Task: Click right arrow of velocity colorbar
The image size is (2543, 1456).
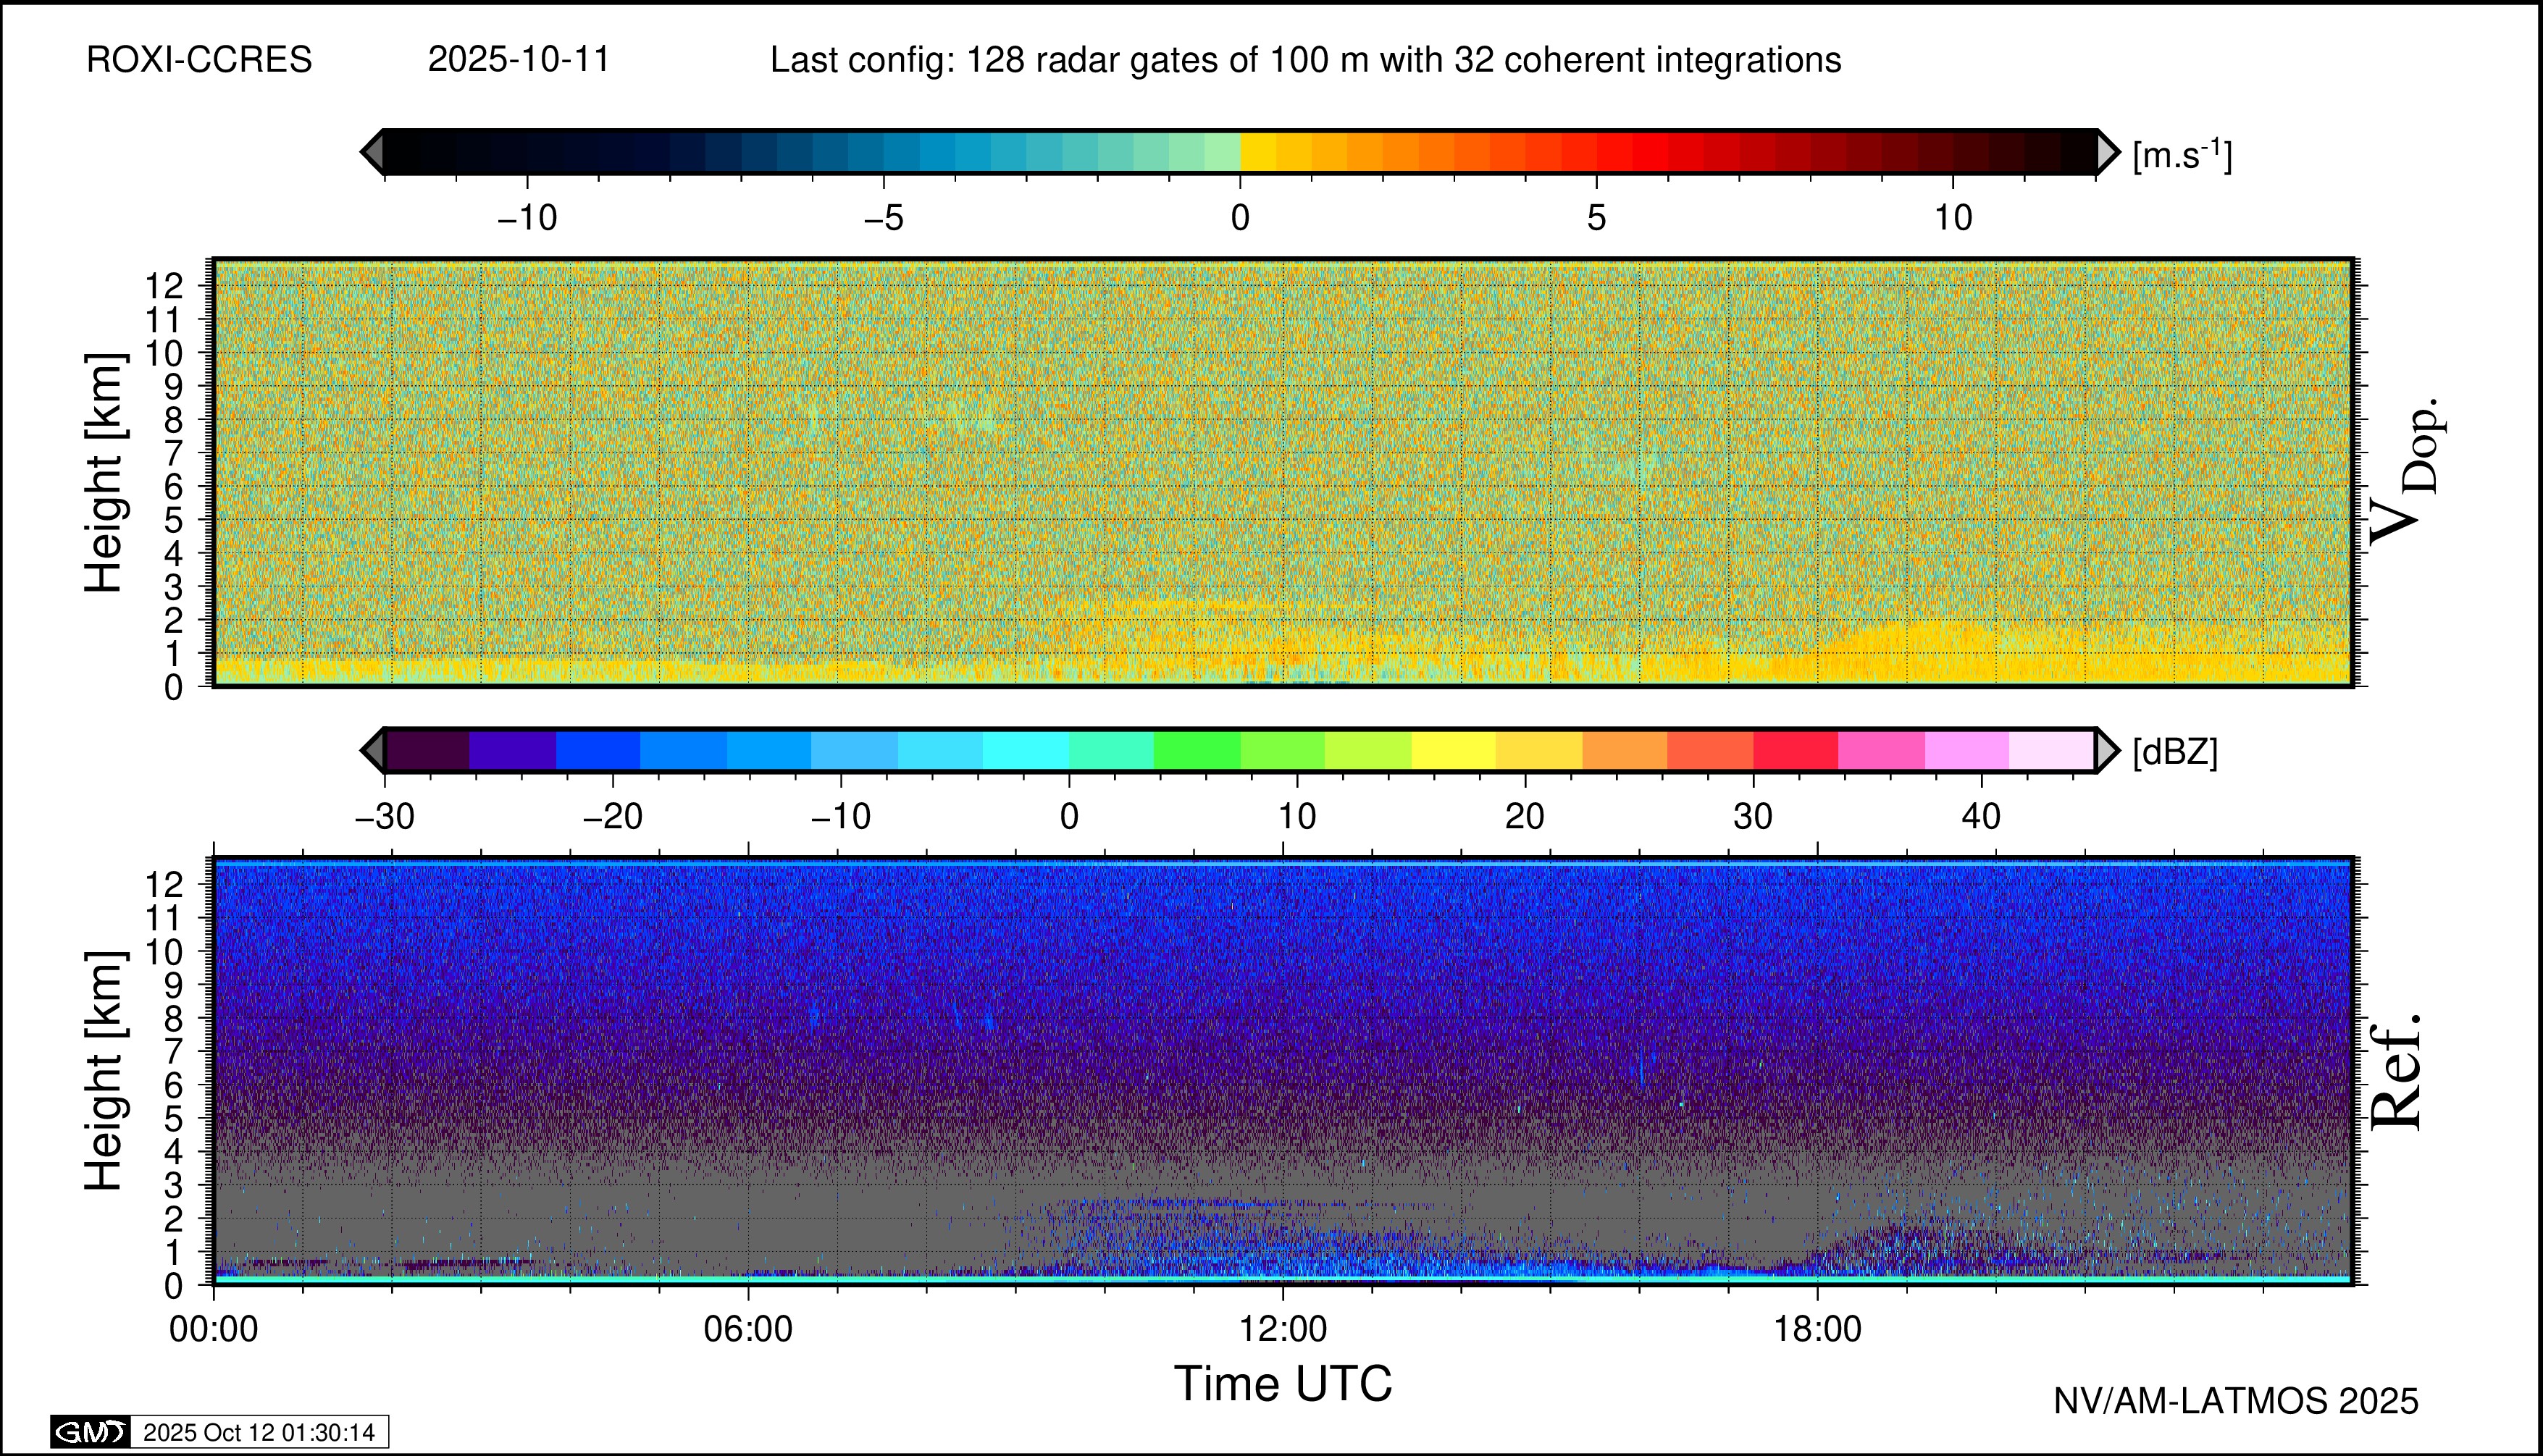Action: click(x=2108, y=152)
